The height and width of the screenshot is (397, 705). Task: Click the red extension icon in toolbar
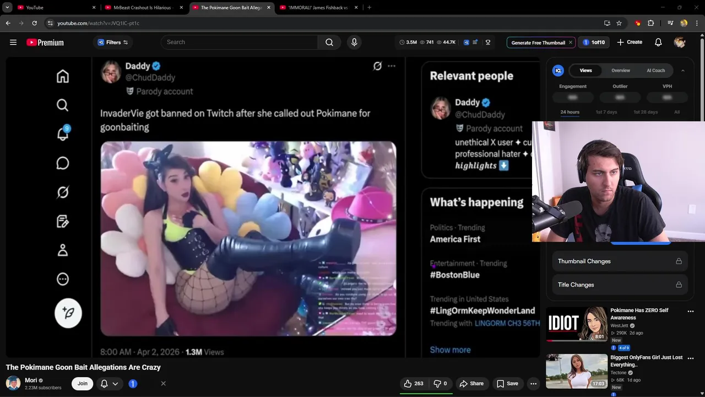pyautogui.click(x=638, y=23)
